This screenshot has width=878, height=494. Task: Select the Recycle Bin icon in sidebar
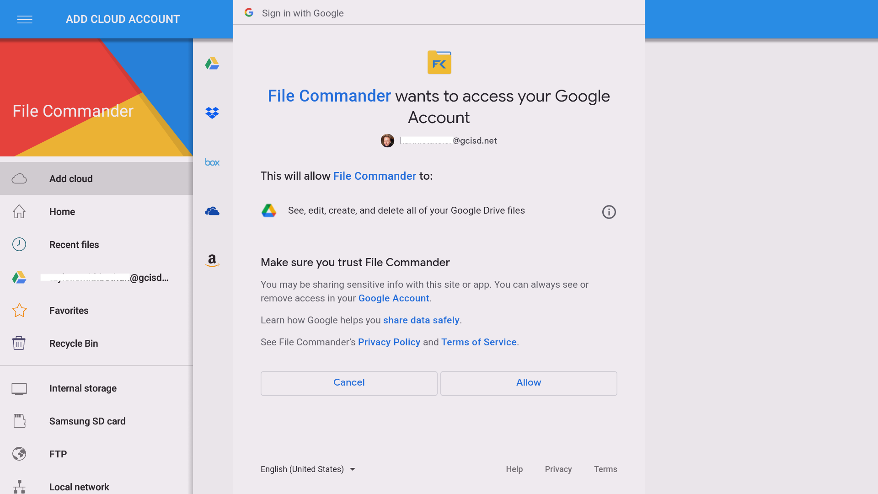click(x=19, y=344)
